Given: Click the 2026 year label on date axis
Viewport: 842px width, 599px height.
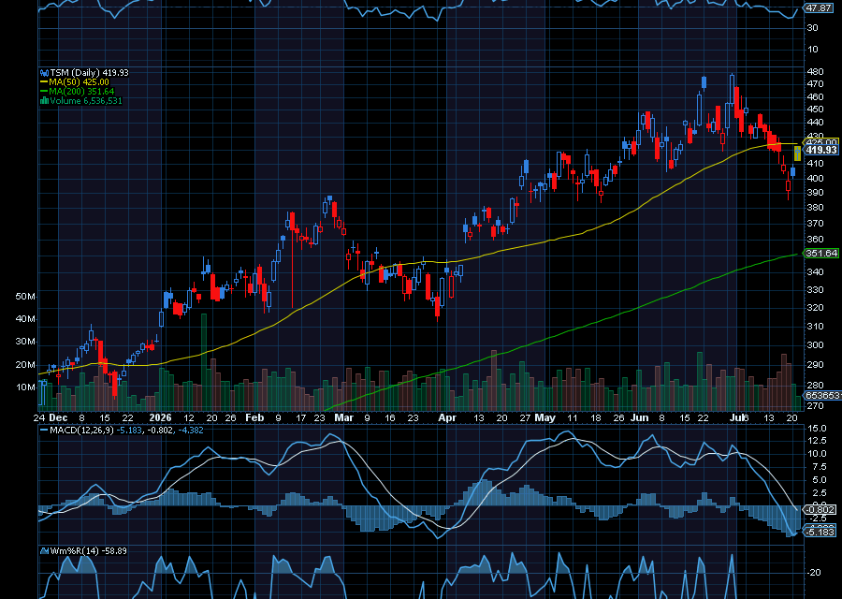Looking at the screenshot, I should pyautogui.click(x=160, y=417).
